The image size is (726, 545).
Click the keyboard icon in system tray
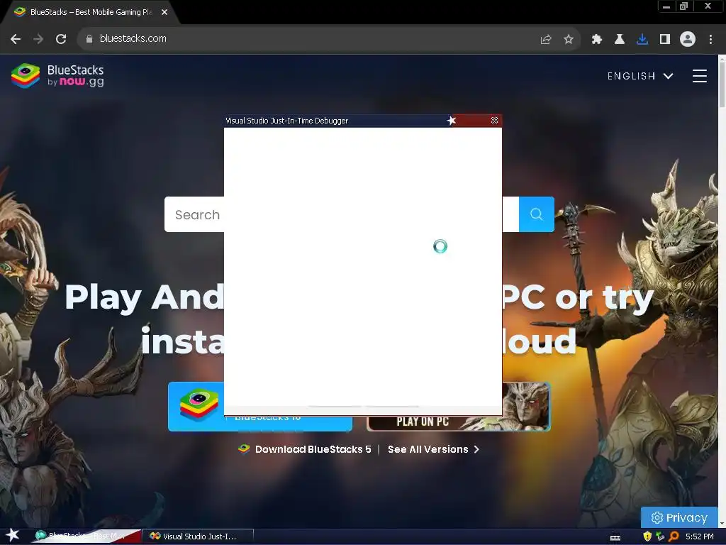pos(615,537)
